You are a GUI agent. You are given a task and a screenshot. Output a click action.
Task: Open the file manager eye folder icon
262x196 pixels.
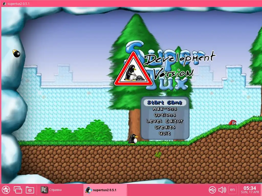click(30, 190)
